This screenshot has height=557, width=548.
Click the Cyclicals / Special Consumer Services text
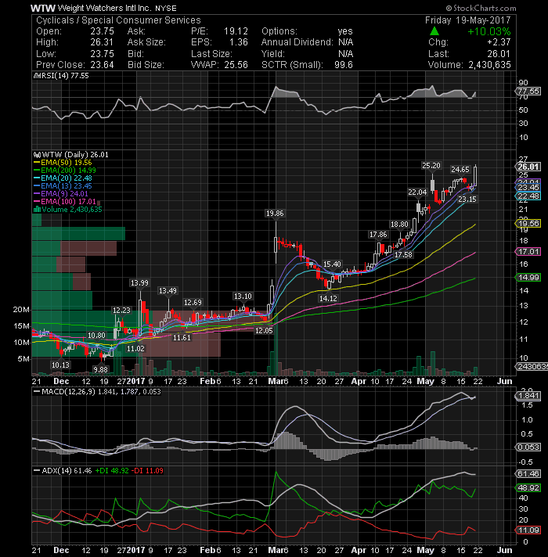click(x=118, y=20)
